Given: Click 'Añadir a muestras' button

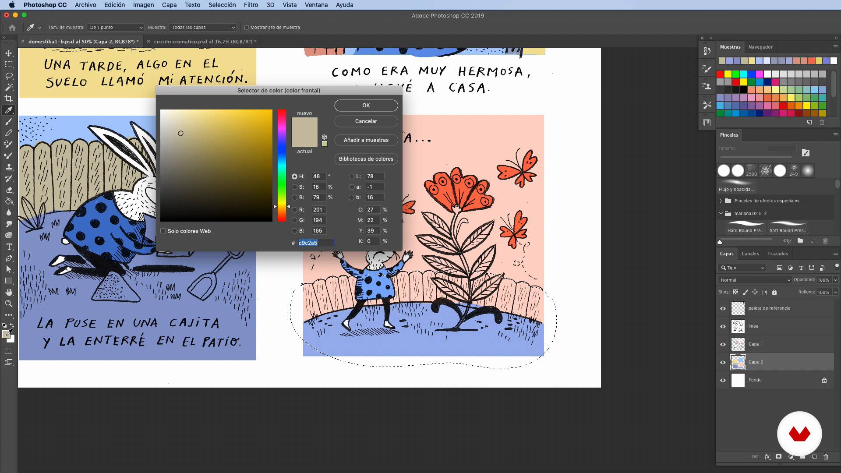Looking at the screenshot, I should 366,140.
